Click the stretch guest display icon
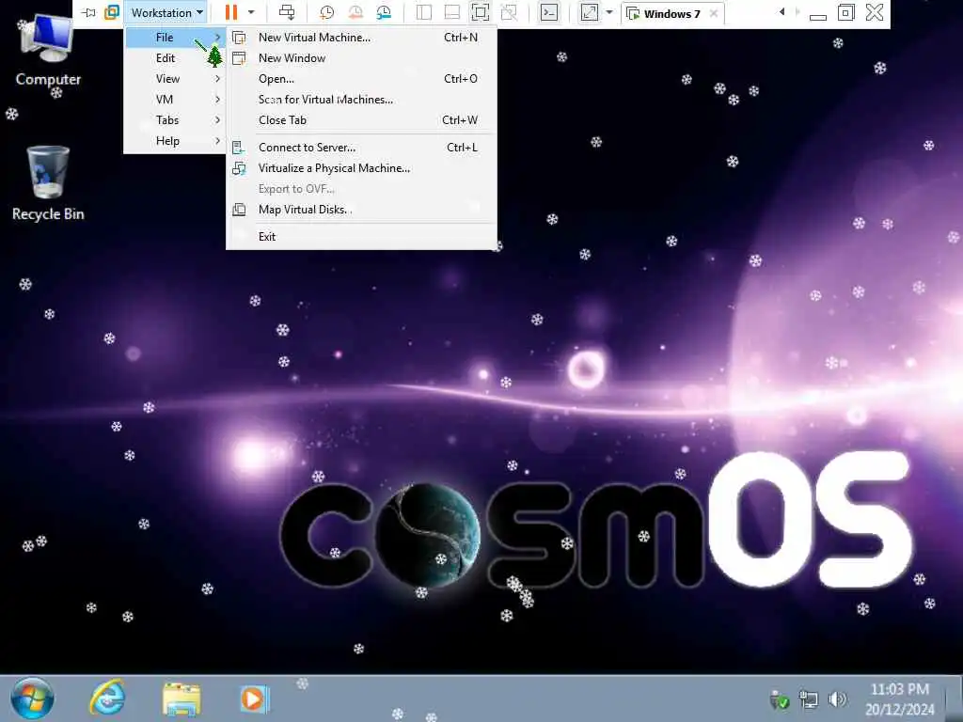The image size is (963, 722). pos(590,12)
